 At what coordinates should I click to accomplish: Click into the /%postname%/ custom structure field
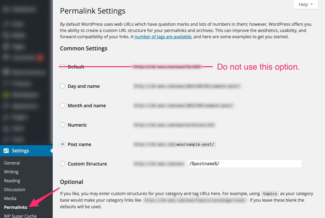(245, 164)
